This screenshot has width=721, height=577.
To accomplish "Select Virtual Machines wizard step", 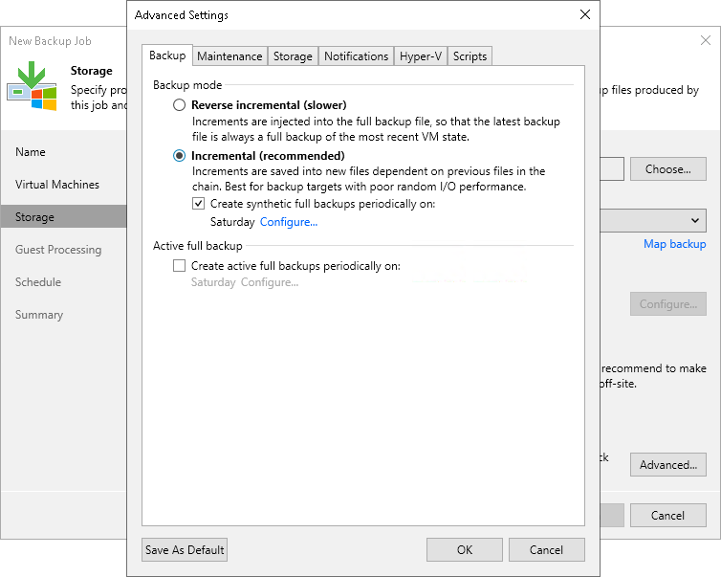I will coord(57,185).
